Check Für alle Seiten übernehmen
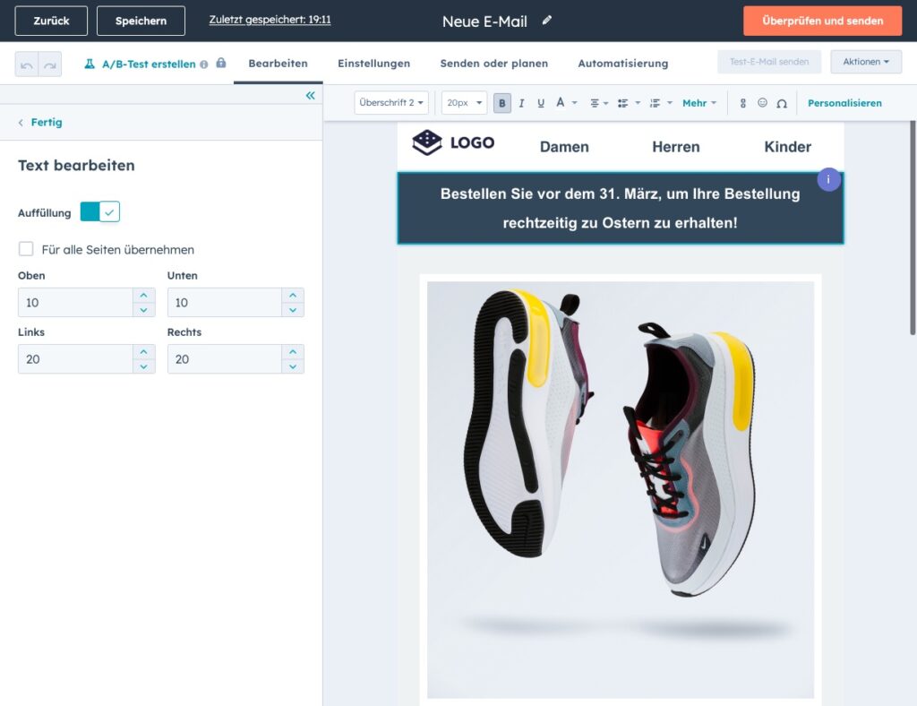917x706 pixels. pos(26,249)
